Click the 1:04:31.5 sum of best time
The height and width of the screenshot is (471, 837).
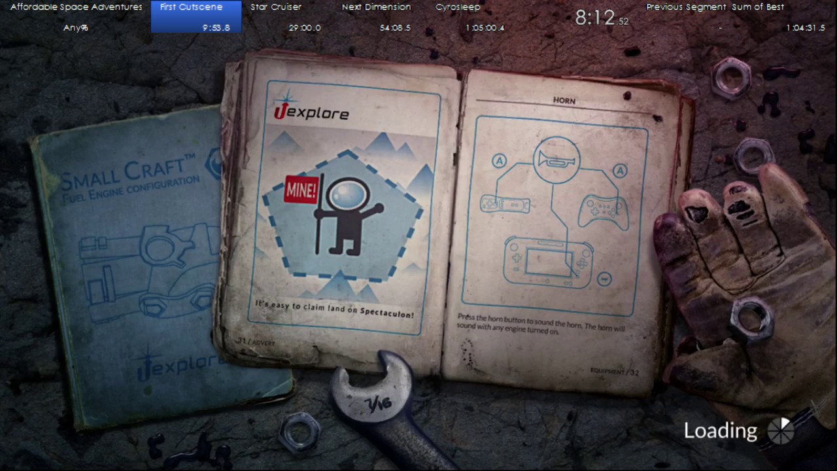tap(805, 28)
